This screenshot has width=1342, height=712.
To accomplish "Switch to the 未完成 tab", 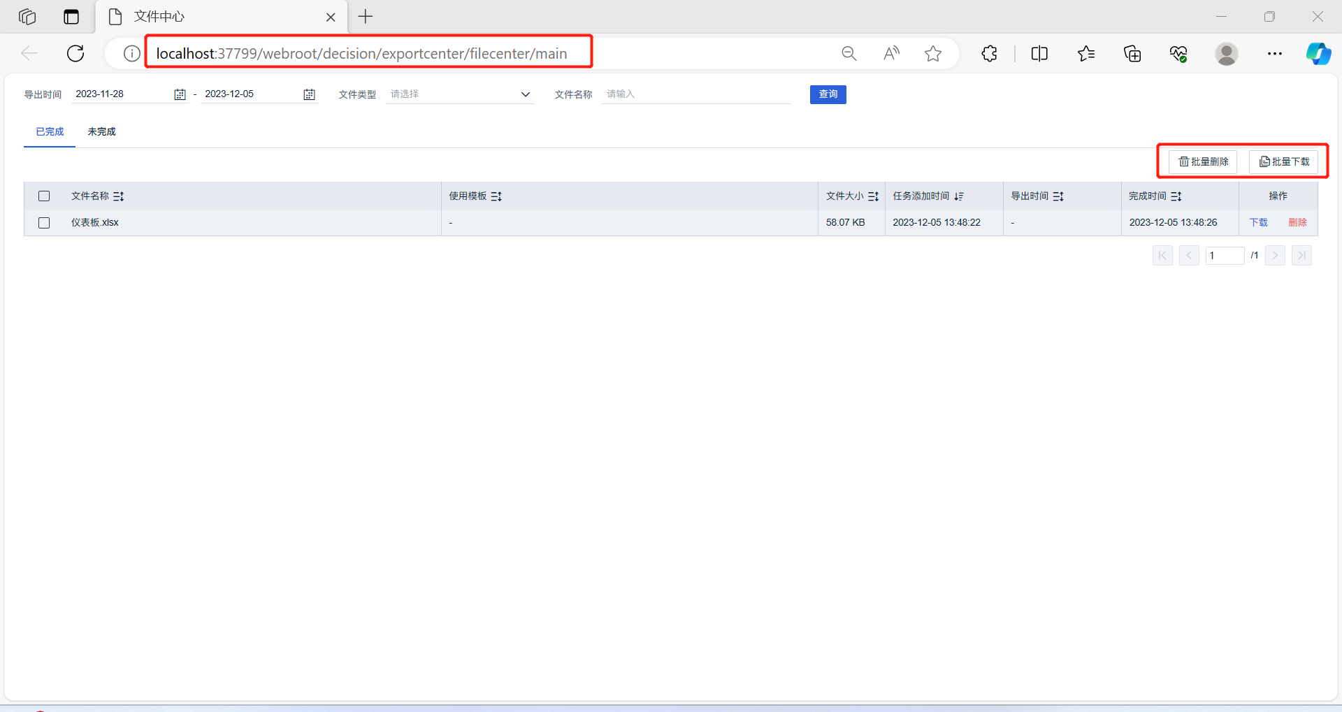I will coord(101,131).
